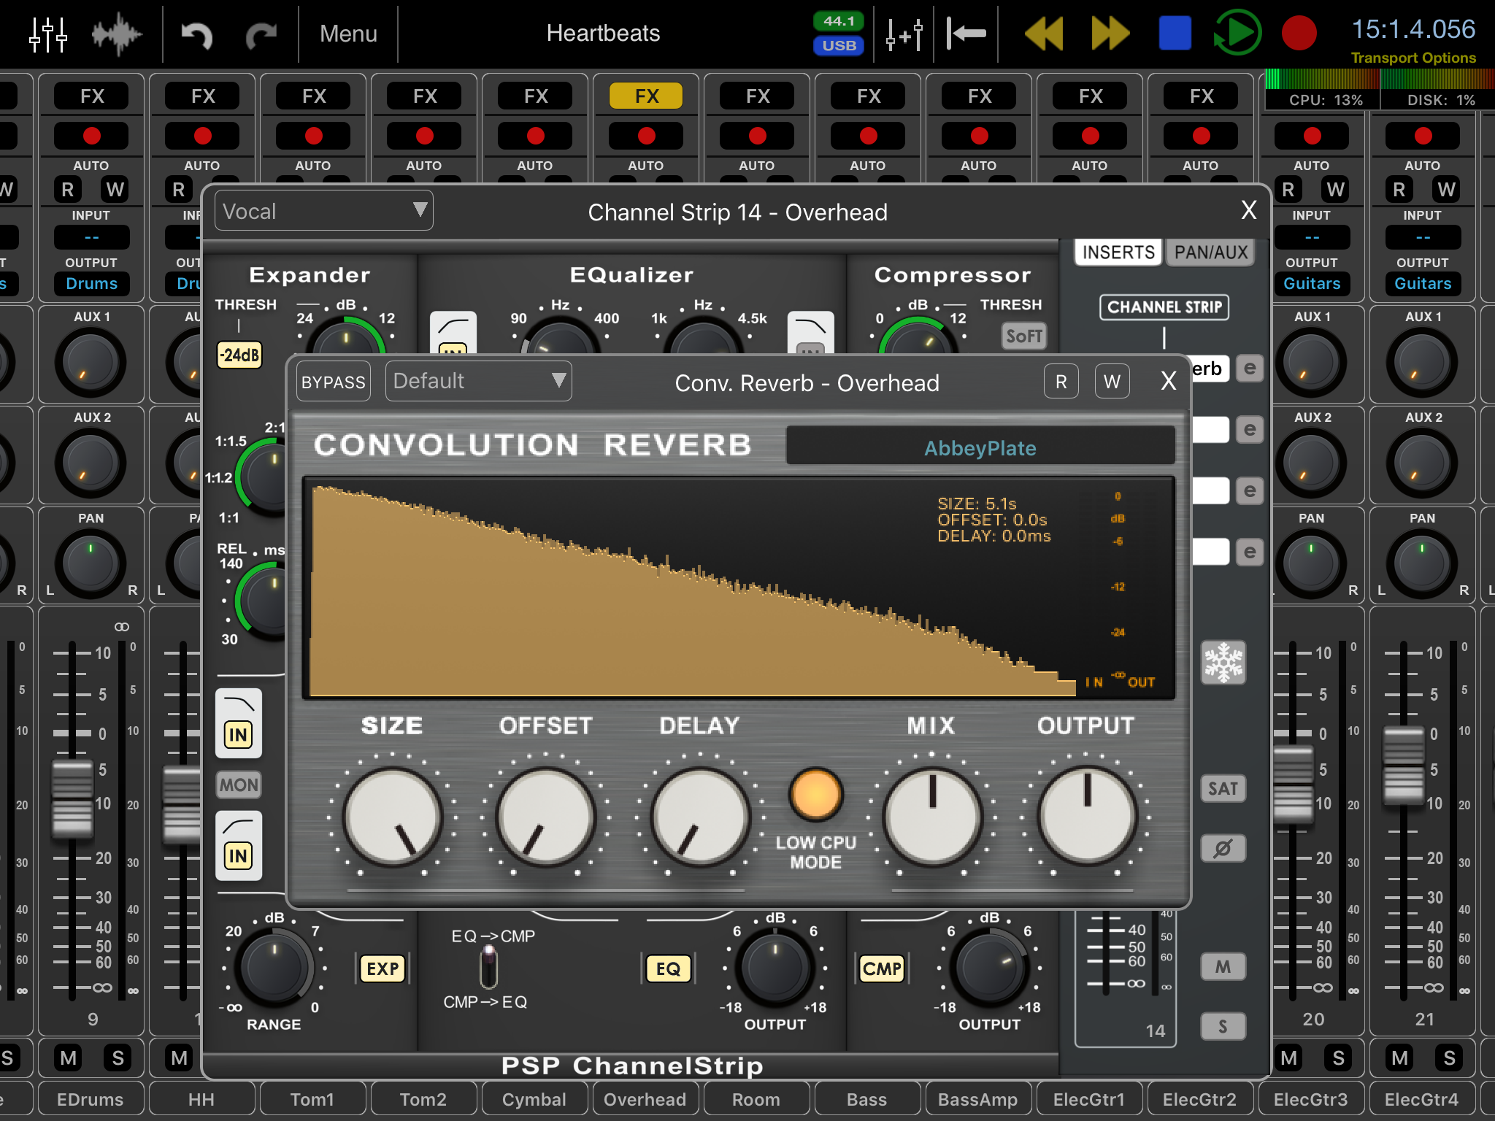
Task: Edit the fourth insert slot effect
Action: click(1250, 552)
